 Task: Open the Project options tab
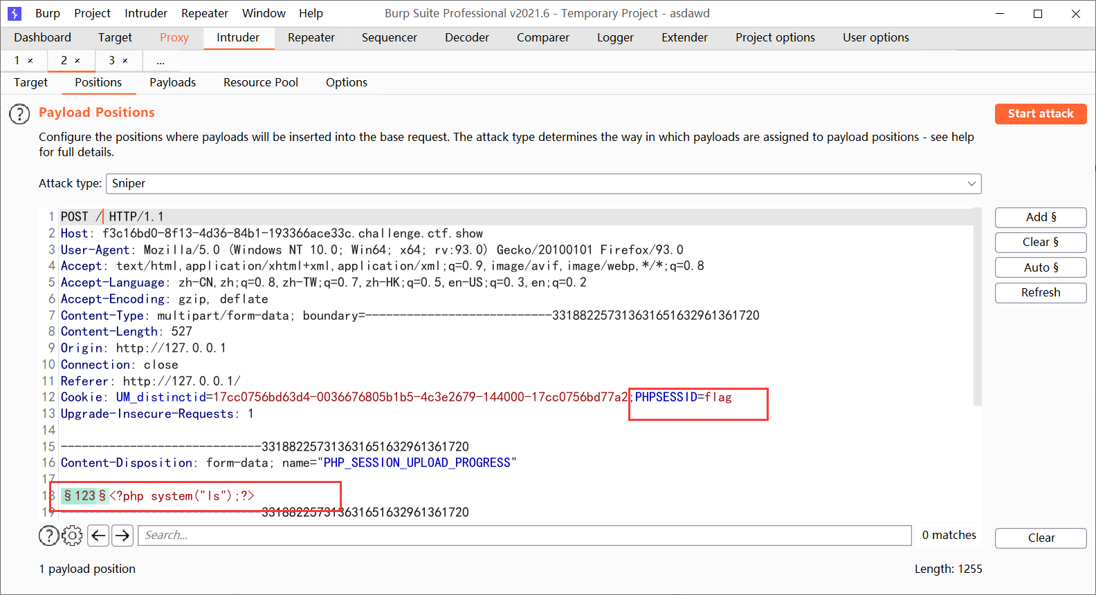tap(775, 37)
